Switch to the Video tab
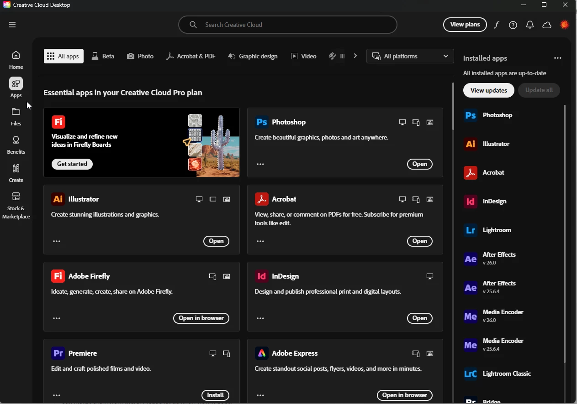The image size is (577, 404). coord(304,56)
